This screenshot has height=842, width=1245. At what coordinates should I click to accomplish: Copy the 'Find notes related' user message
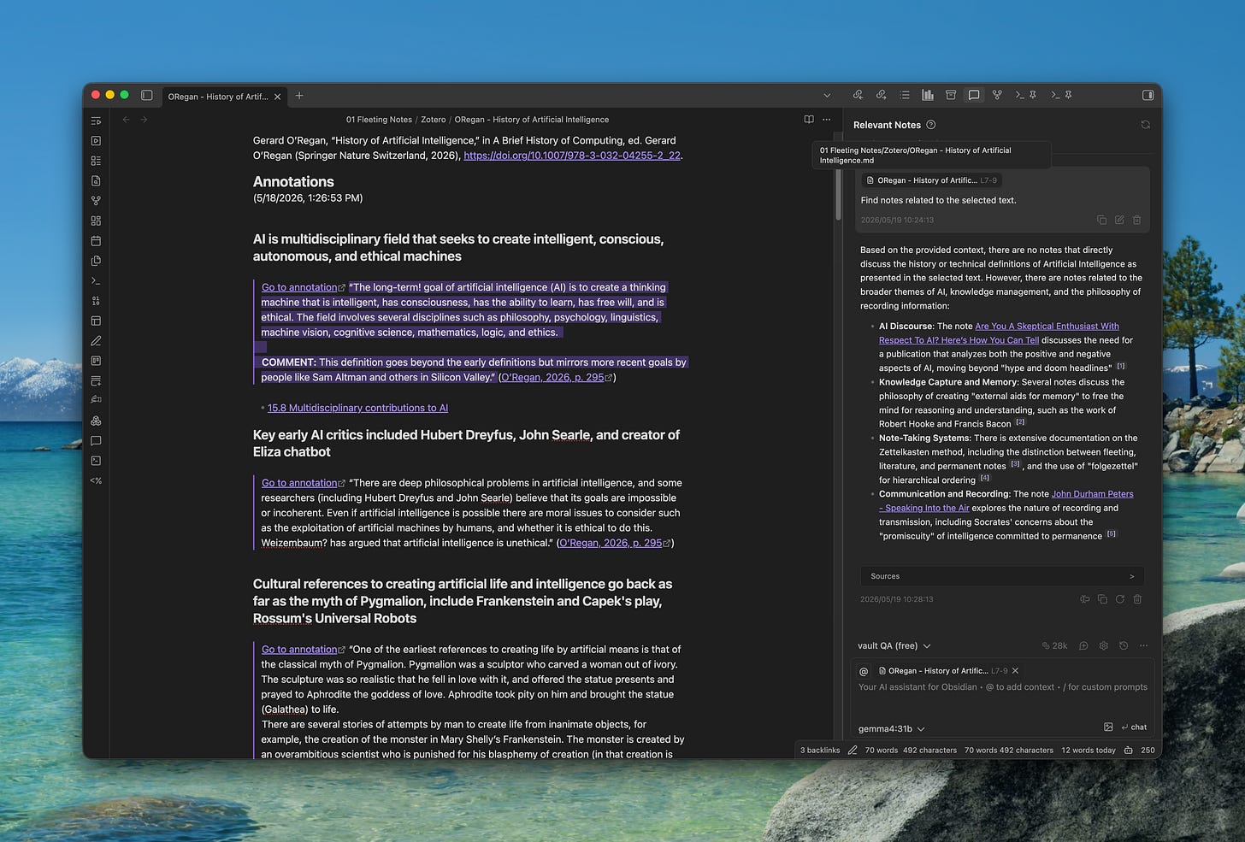click(1101, 220)
